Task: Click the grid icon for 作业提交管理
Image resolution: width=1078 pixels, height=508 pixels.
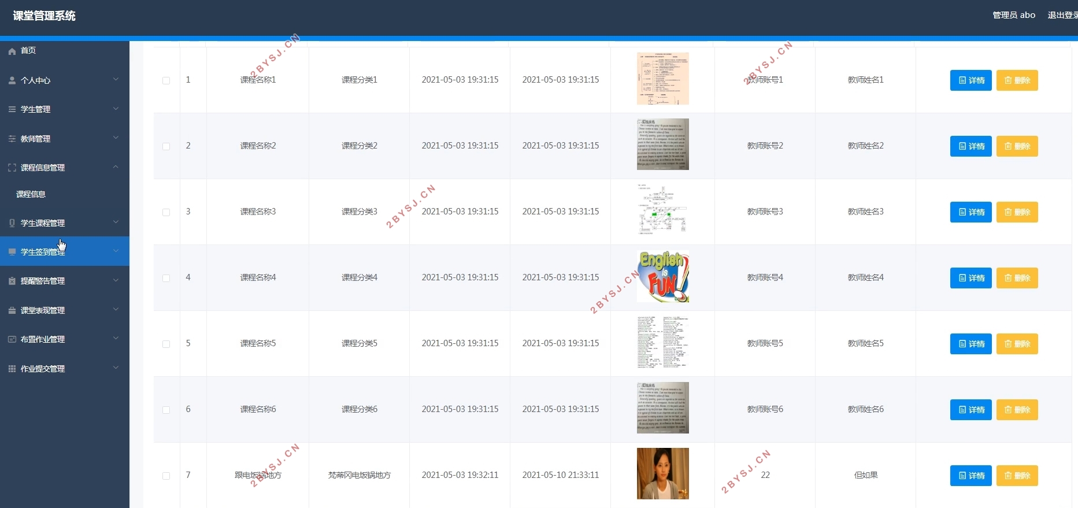Action: pyautogui.click(x=12, y=369)
